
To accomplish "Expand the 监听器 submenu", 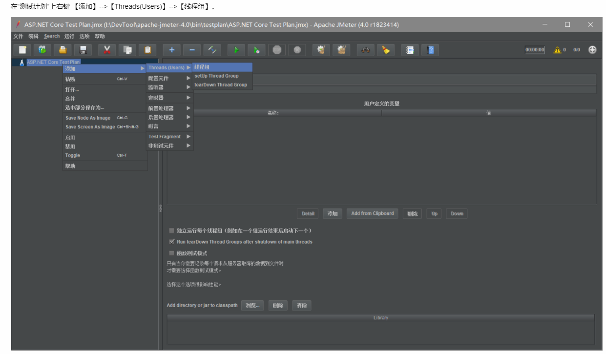I will click(169, 87).
